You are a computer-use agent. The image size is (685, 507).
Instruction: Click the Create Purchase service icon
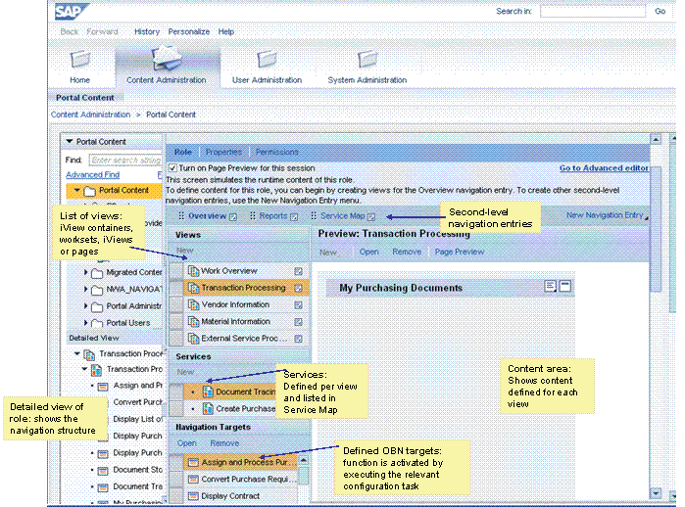208,409
